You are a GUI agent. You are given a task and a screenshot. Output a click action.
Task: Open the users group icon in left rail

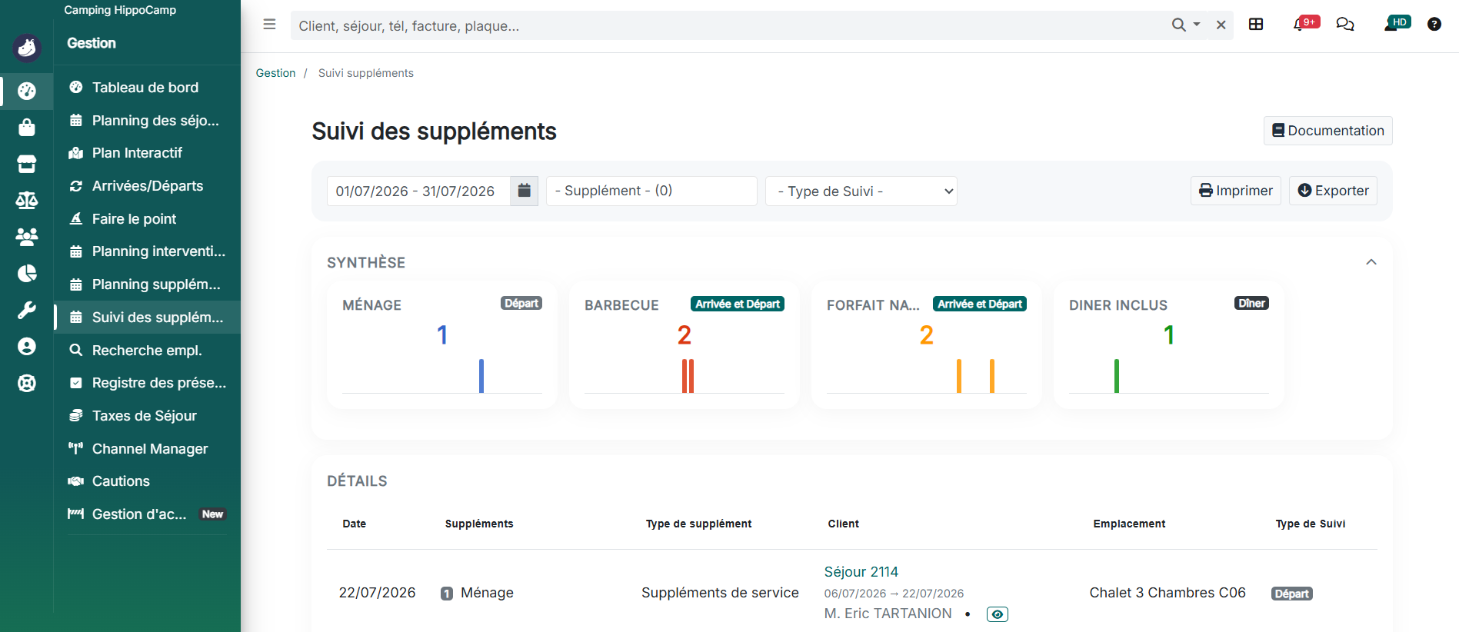click(x=27, y=237)
